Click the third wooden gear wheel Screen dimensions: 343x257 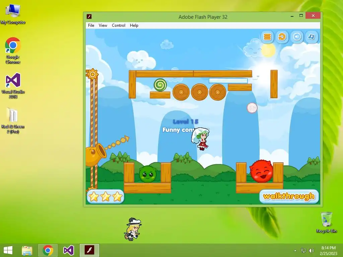coord(217,92)
